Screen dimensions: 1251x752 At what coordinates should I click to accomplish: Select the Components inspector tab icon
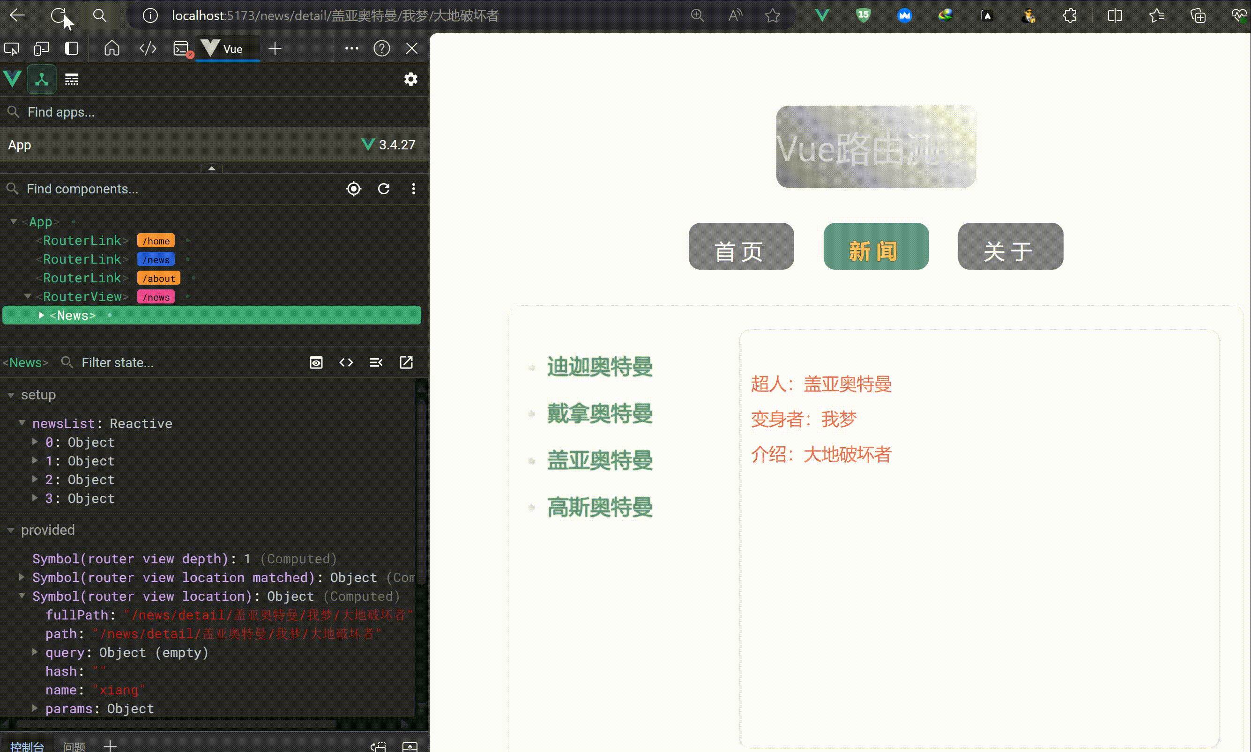pos(42,80)
